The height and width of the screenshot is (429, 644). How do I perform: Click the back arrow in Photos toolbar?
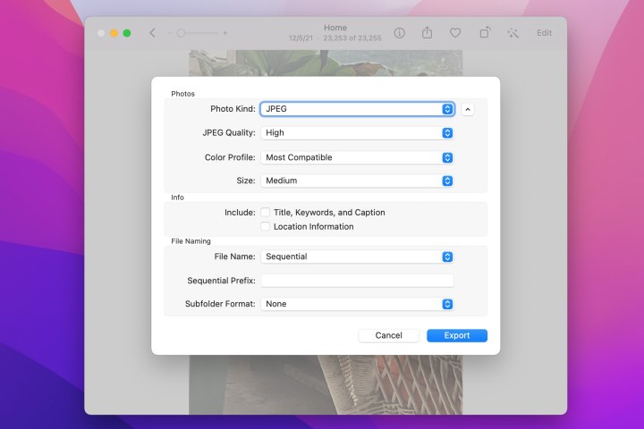152,33
